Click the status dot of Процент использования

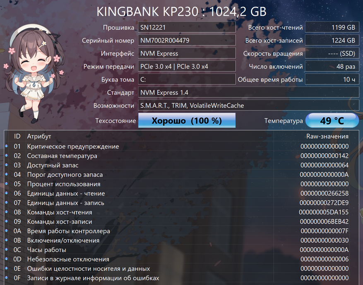(x=7, y=184)
